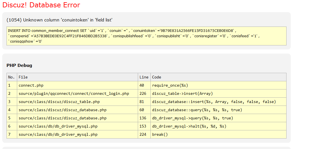Select the connect_login.php file path cell
The image size is (324, 149).
click(74, 93)
